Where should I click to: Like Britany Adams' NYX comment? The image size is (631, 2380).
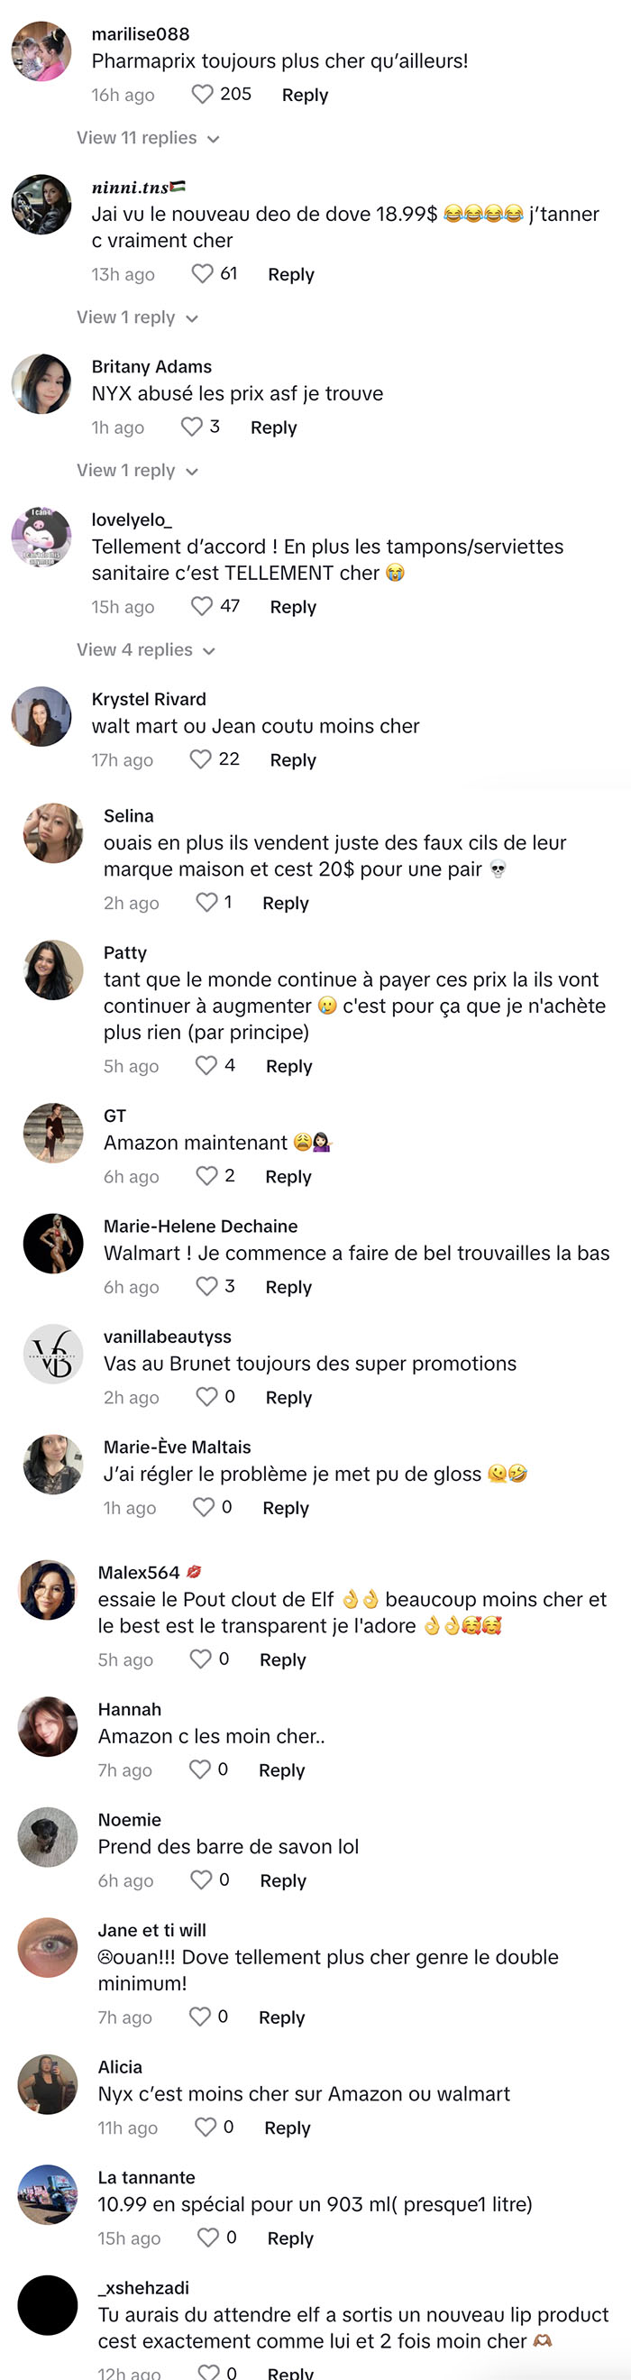coord(191,427)
